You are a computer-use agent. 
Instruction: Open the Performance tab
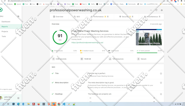(100, 17)
